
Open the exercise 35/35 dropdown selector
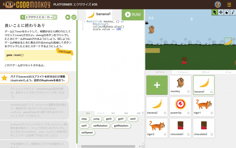[39, 17]
